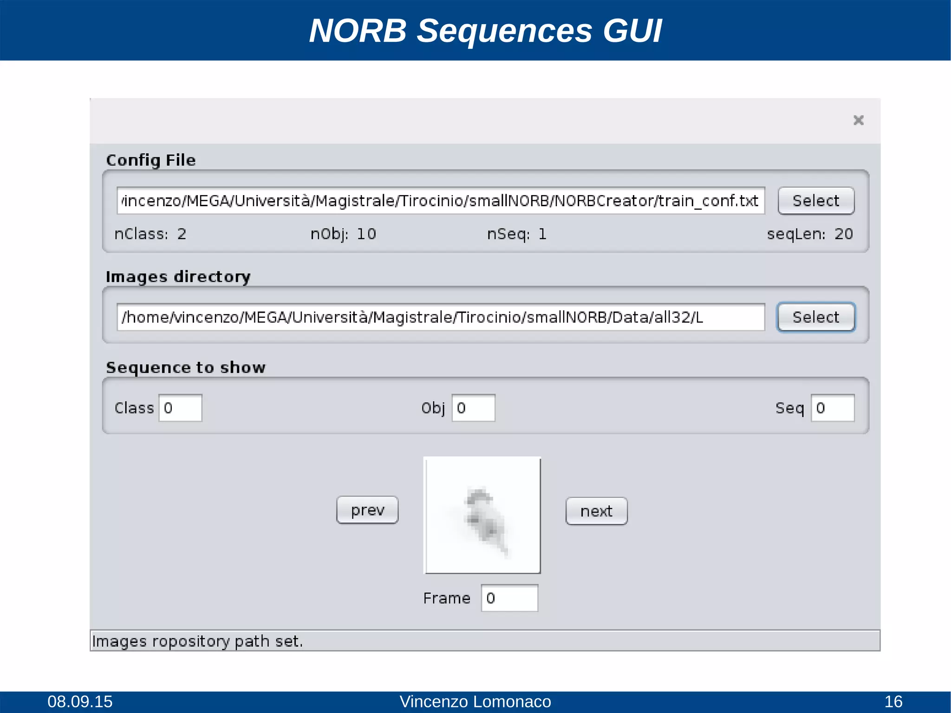Click the nSeq: 1 label

517,234
